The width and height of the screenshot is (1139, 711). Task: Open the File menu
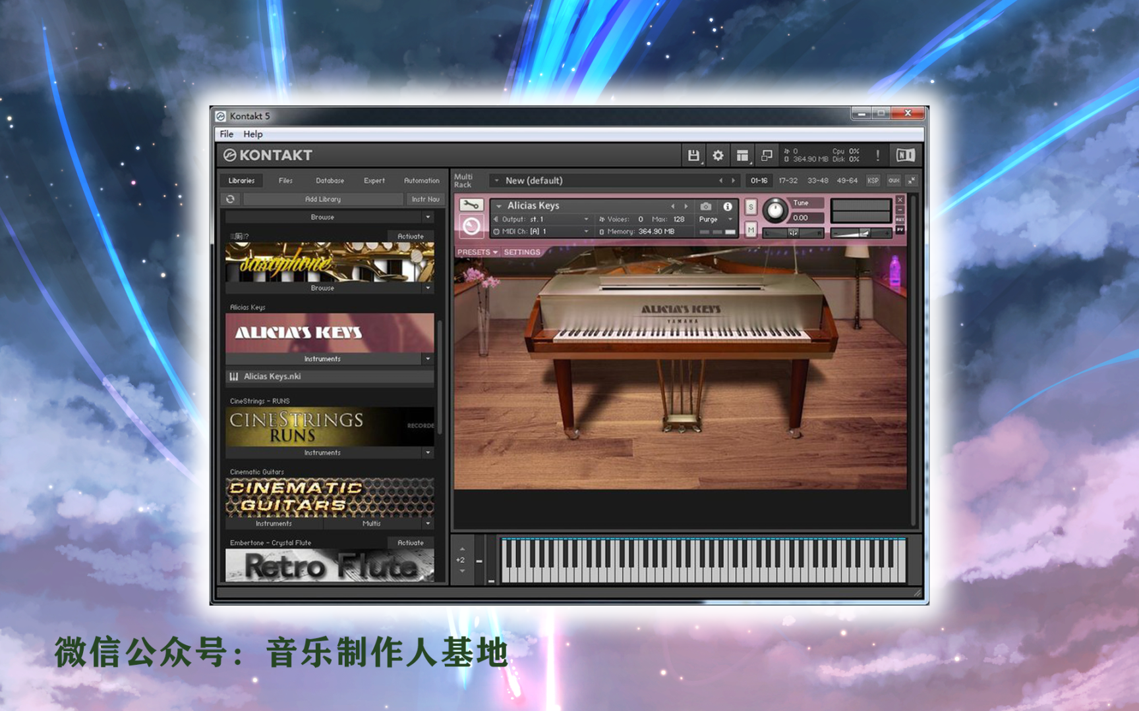(x=227, y=134)
